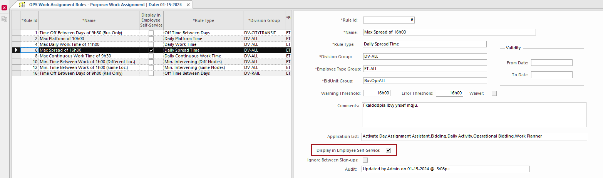Click Daily Spread Time cell in selected row

click(203, 50)
